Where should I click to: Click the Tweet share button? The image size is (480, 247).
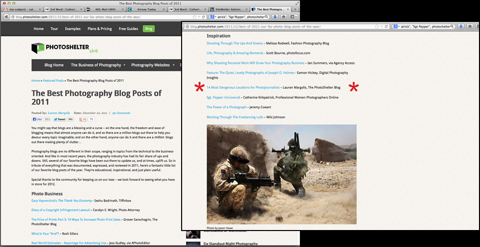(60, 120)
